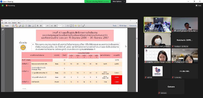Open the Window menu in Adobe Reader

[x=14, y=23]
